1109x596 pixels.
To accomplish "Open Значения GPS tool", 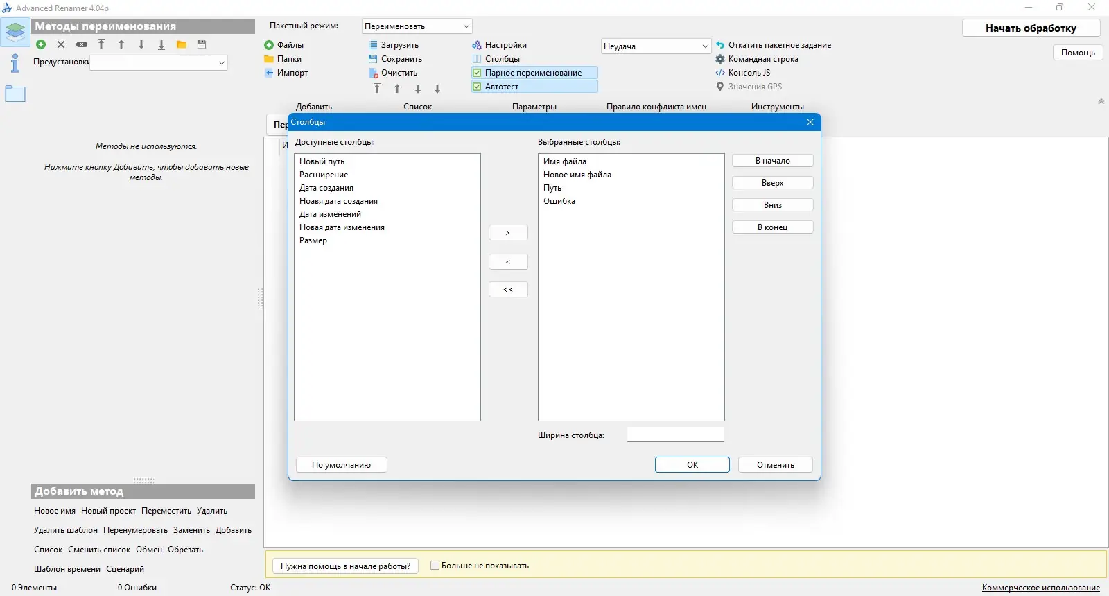I will tap(749, 87).
